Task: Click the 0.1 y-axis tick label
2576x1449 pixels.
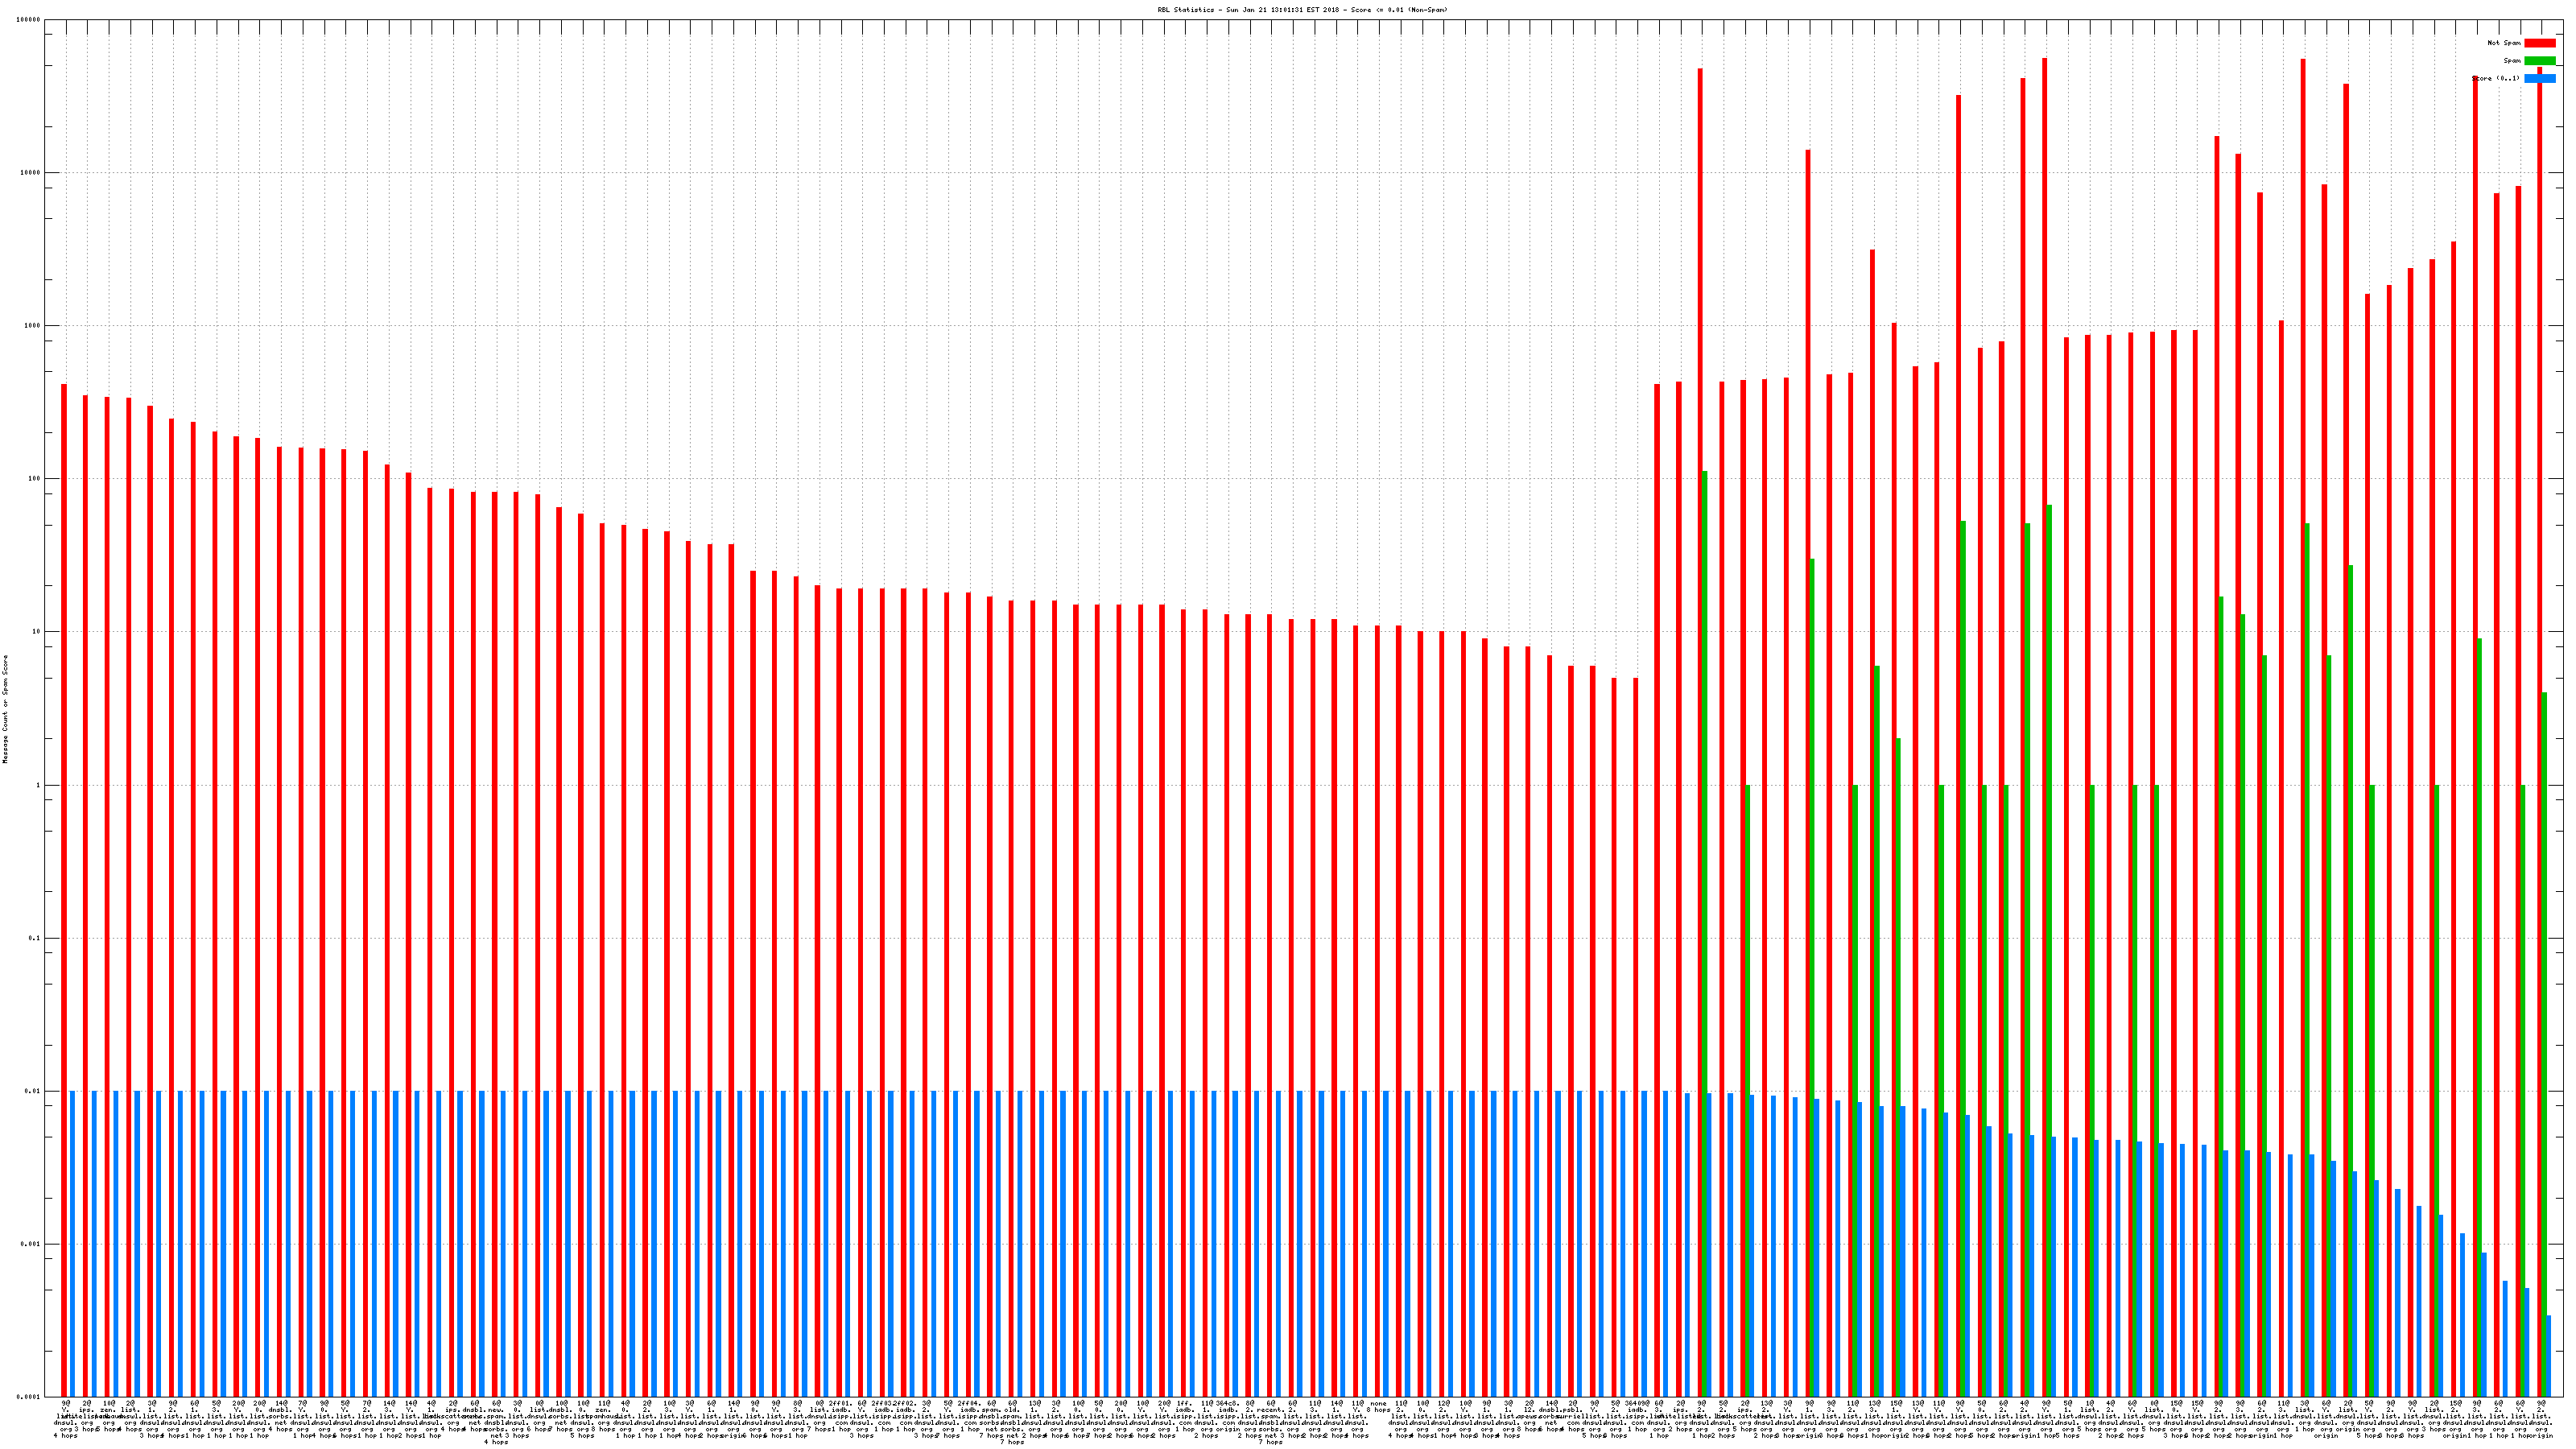Action: point(34,938)
